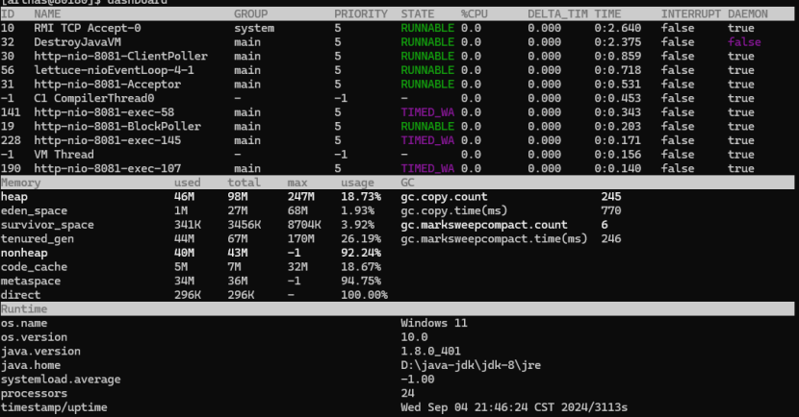Click time value '0:2.375'
The image size is (799, 417).
click(618, 42)
